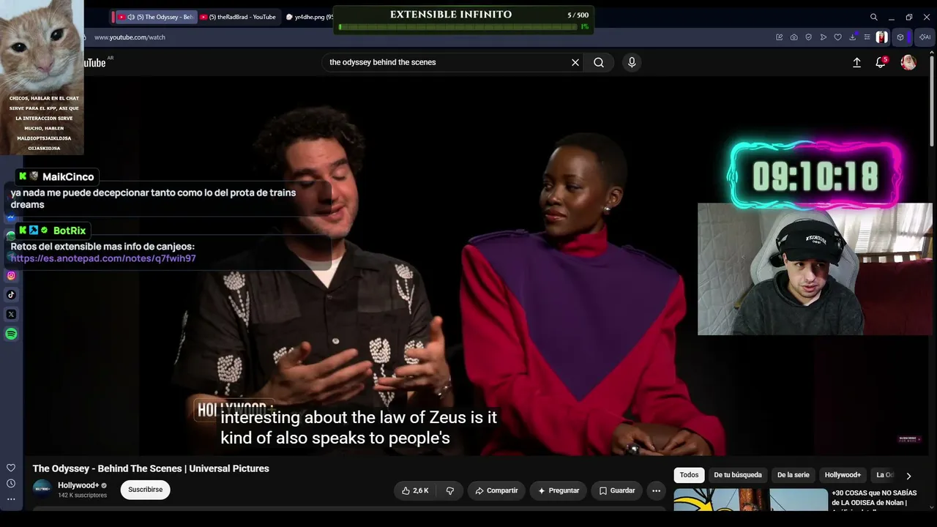The width and height of the screenshot is (937, 527).
Task: Open the sidebar history clock icon
Action: tap(11, 483)
